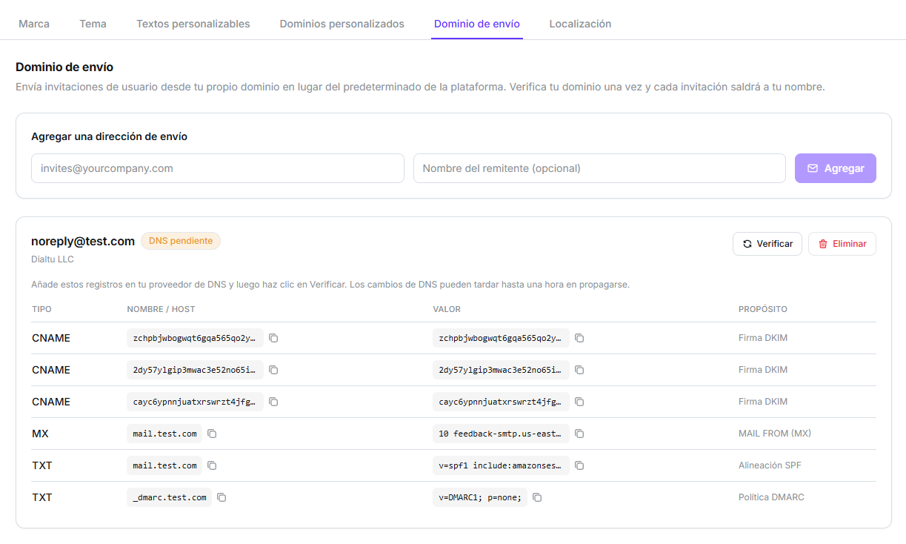Click host value zchpbjwbogwqt6gqa565qo2y
The width and height of the screenshot is (906, 544).
(195, 338)
